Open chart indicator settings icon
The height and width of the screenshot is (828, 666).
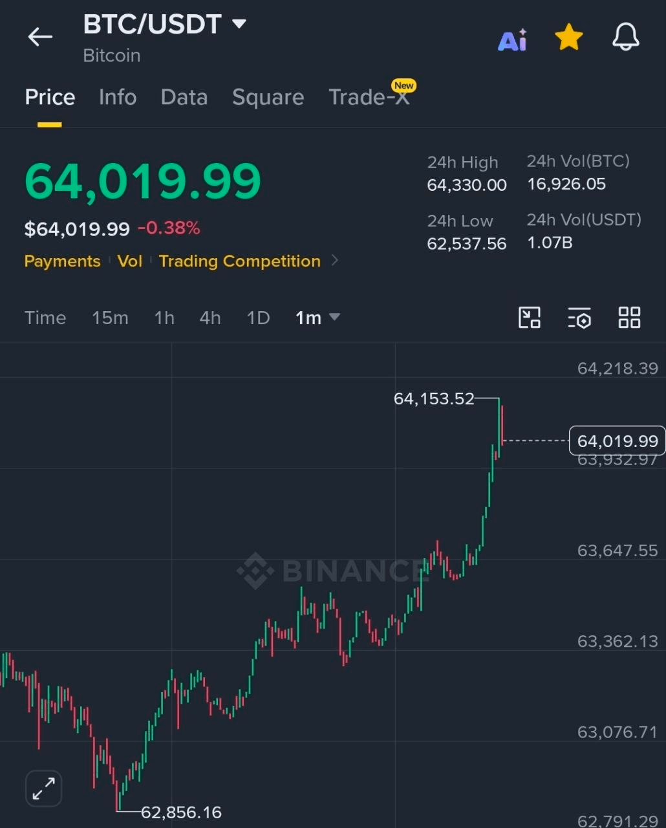click(x=579, y=318)
